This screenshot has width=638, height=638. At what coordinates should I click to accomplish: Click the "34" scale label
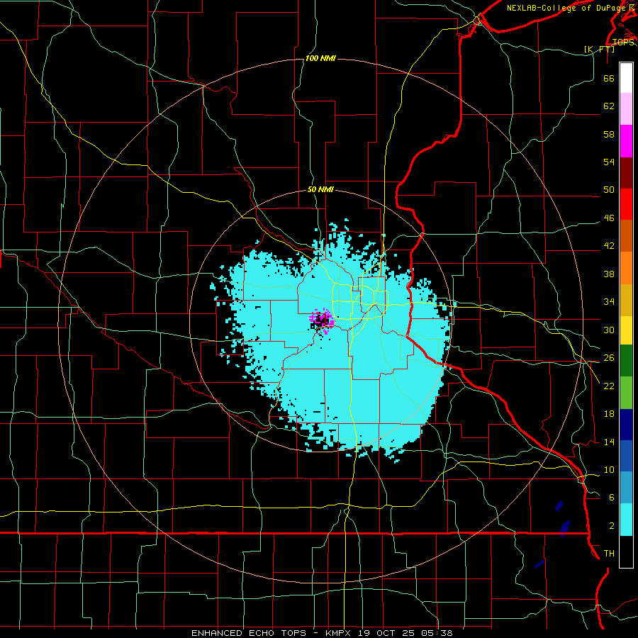609,301
